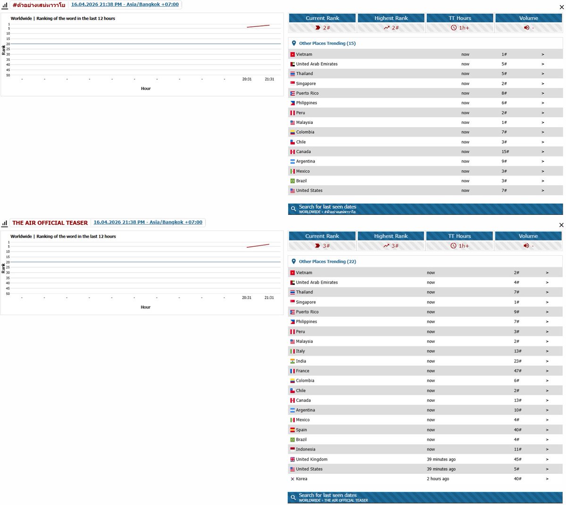
Task: Click the Italy flag in the bottom list
Action: pyautogui.click(x=292, y=351)
